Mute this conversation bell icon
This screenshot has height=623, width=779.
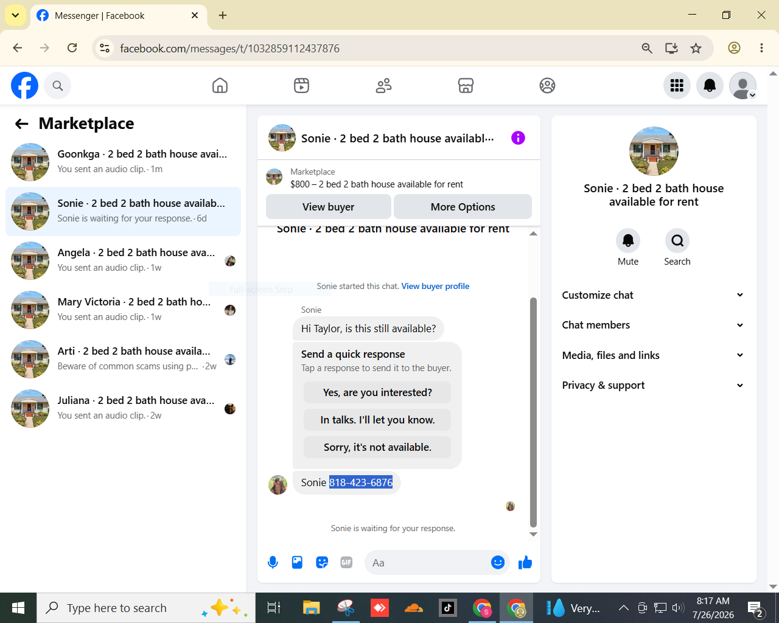(x=628, y=241)
